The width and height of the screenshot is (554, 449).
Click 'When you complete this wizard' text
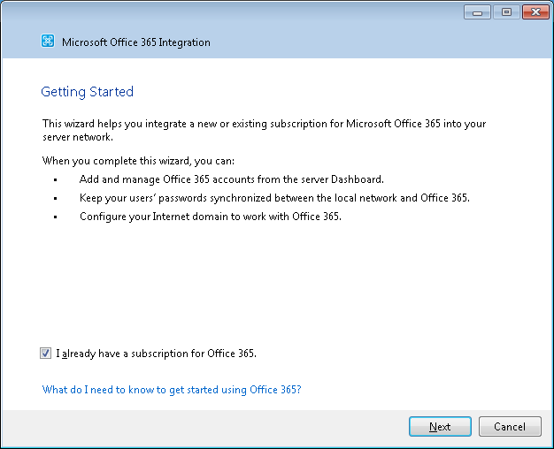138,161
